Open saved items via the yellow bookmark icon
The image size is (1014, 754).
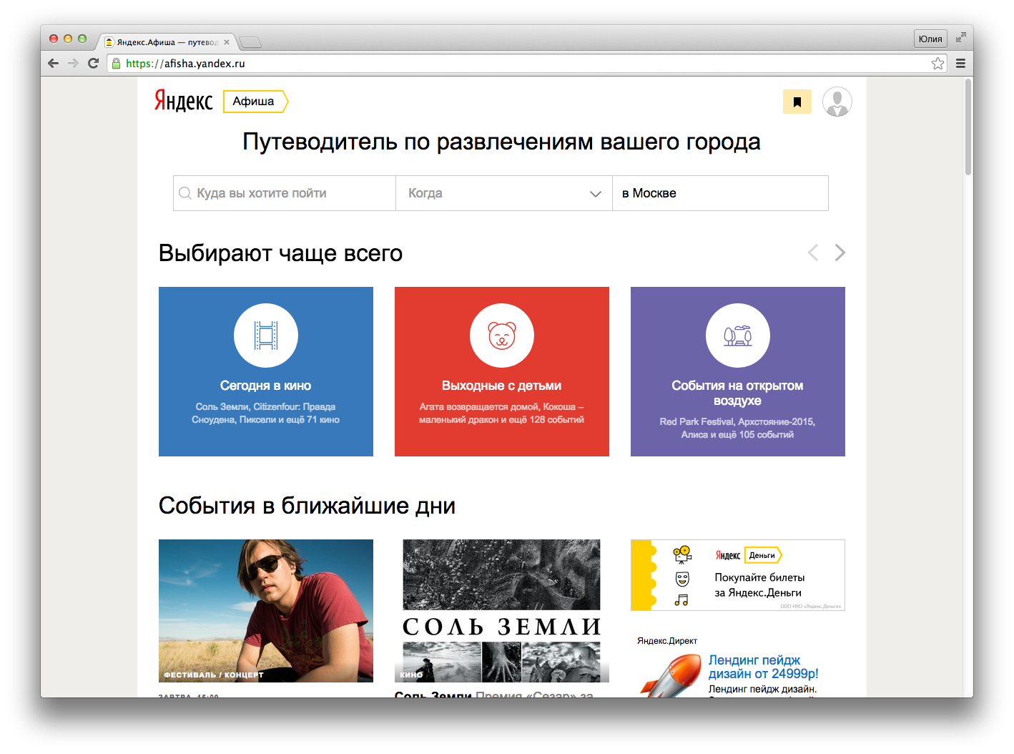[797, 102]
